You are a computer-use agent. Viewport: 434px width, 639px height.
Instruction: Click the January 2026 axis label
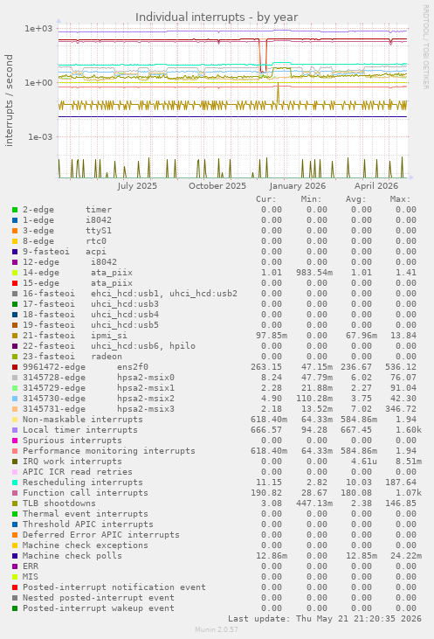pos(297,186)
